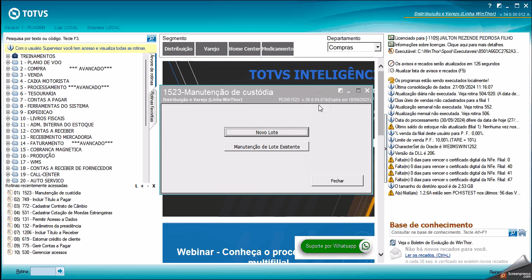Open recent routine 530 - Gerenciar acessos

(44, 252)
